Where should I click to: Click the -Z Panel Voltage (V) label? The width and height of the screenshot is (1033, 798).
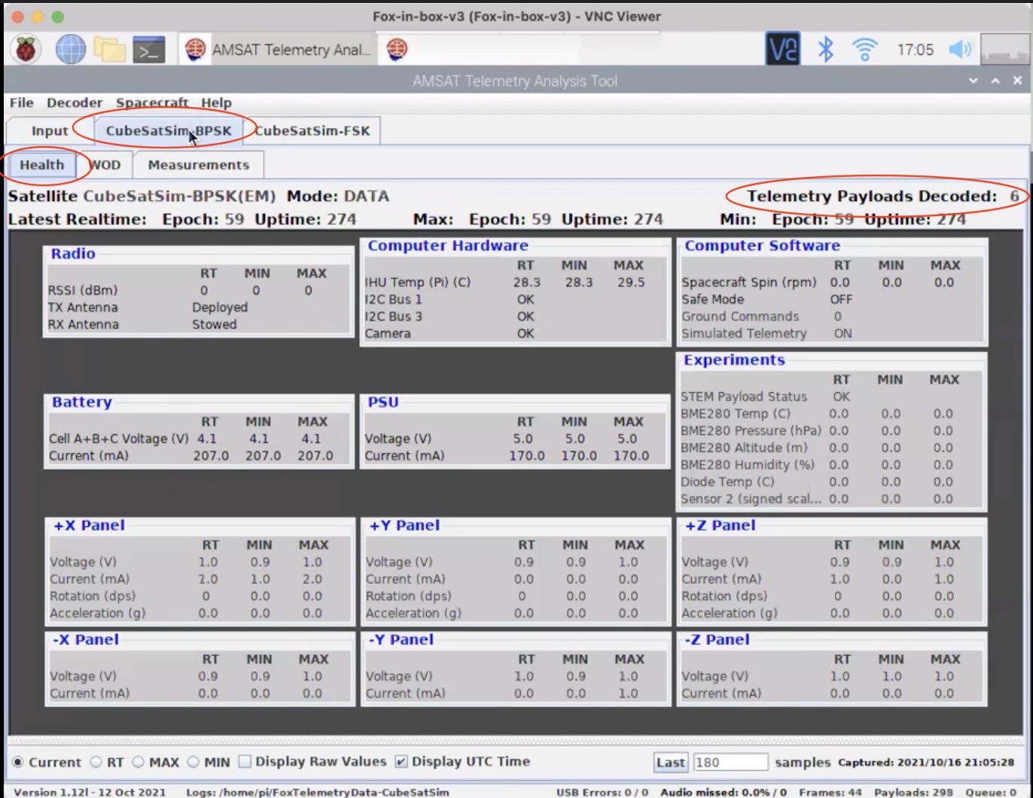715,677
